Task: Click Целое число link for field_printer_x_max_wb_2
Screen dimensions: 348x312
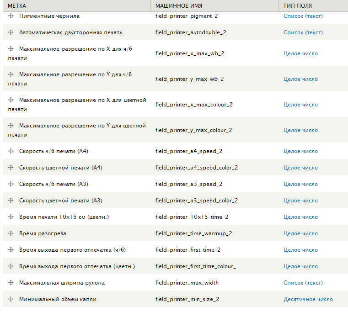Action: click(300, 53)
